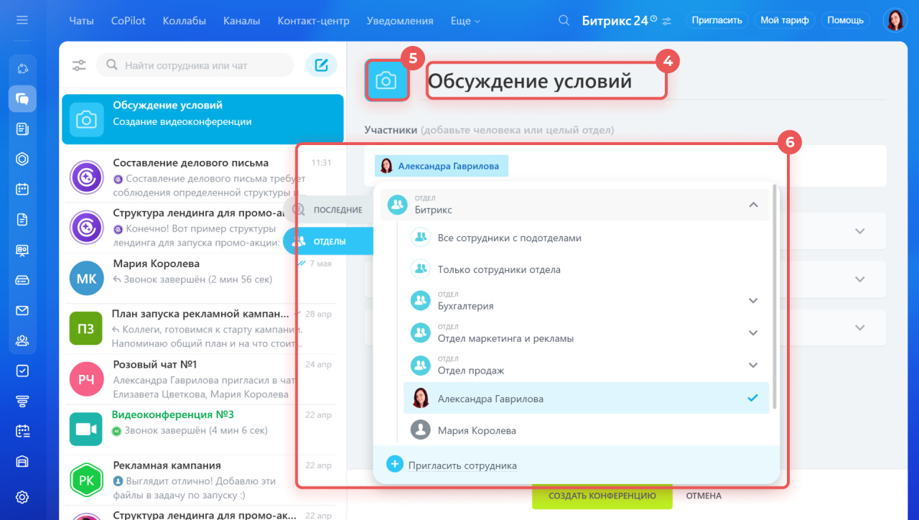Viewport: 919px width, 520px height.
Task: Click the camera avatar icon beside conference title
Action: tap(386, 80)
